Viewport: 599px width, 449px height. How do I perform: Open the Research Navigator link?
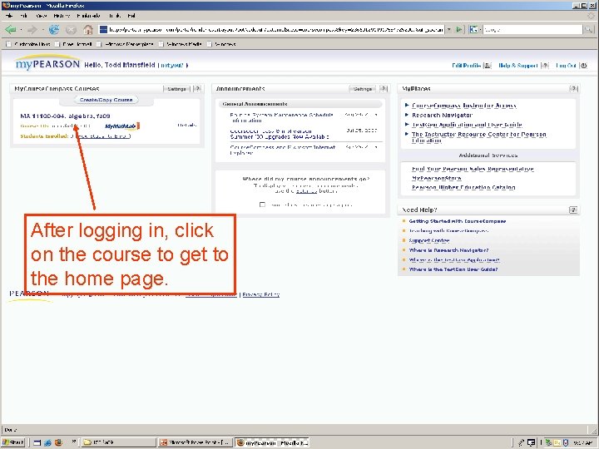pyautogui.click(x=442, y=115)
